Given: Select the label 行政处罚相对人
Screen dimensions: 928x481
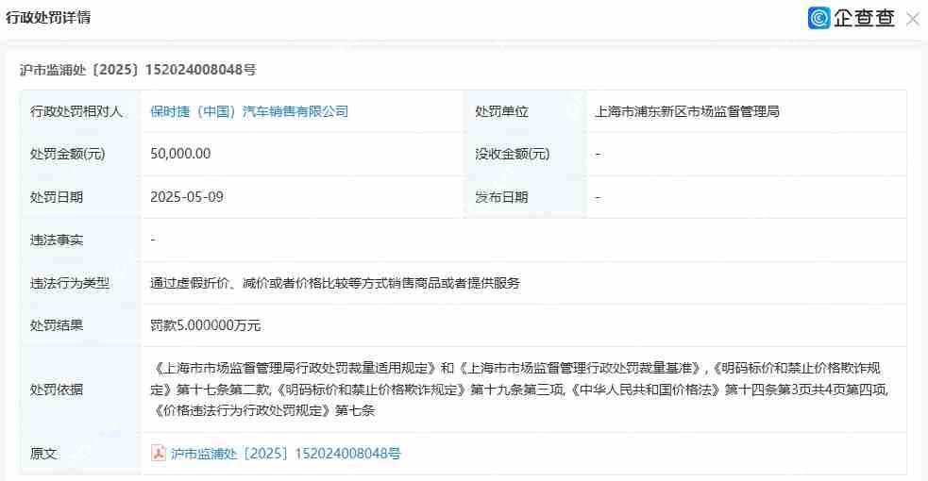Looking at the screenshot, I should pyautogui.click(x=76, y=111).
